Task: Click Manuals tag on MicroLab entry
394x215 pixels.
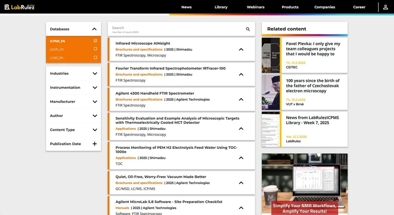Action: tap(122, 208)
